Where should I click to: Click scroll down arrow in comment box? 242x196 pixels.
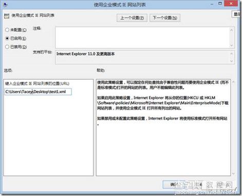pyautogui.click(x=232, y=45)
